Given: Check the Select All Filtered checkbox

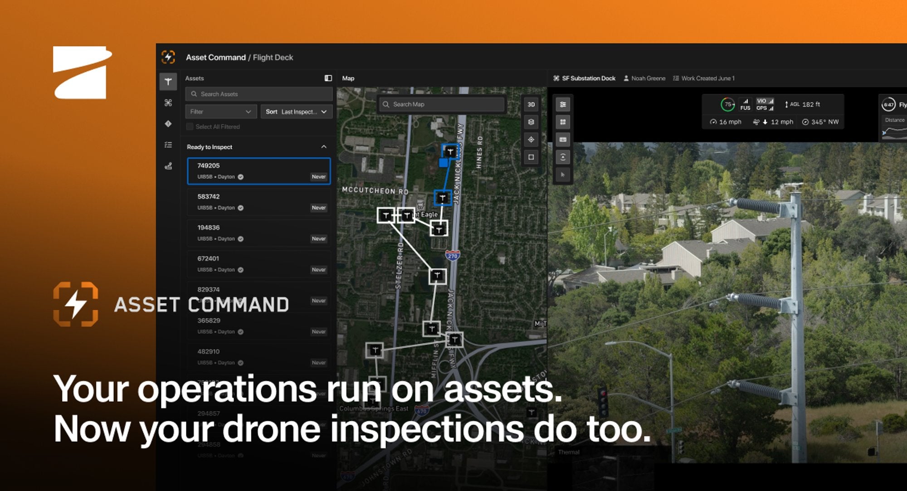Looking at the screenshot, I should [x=190, y=126].
